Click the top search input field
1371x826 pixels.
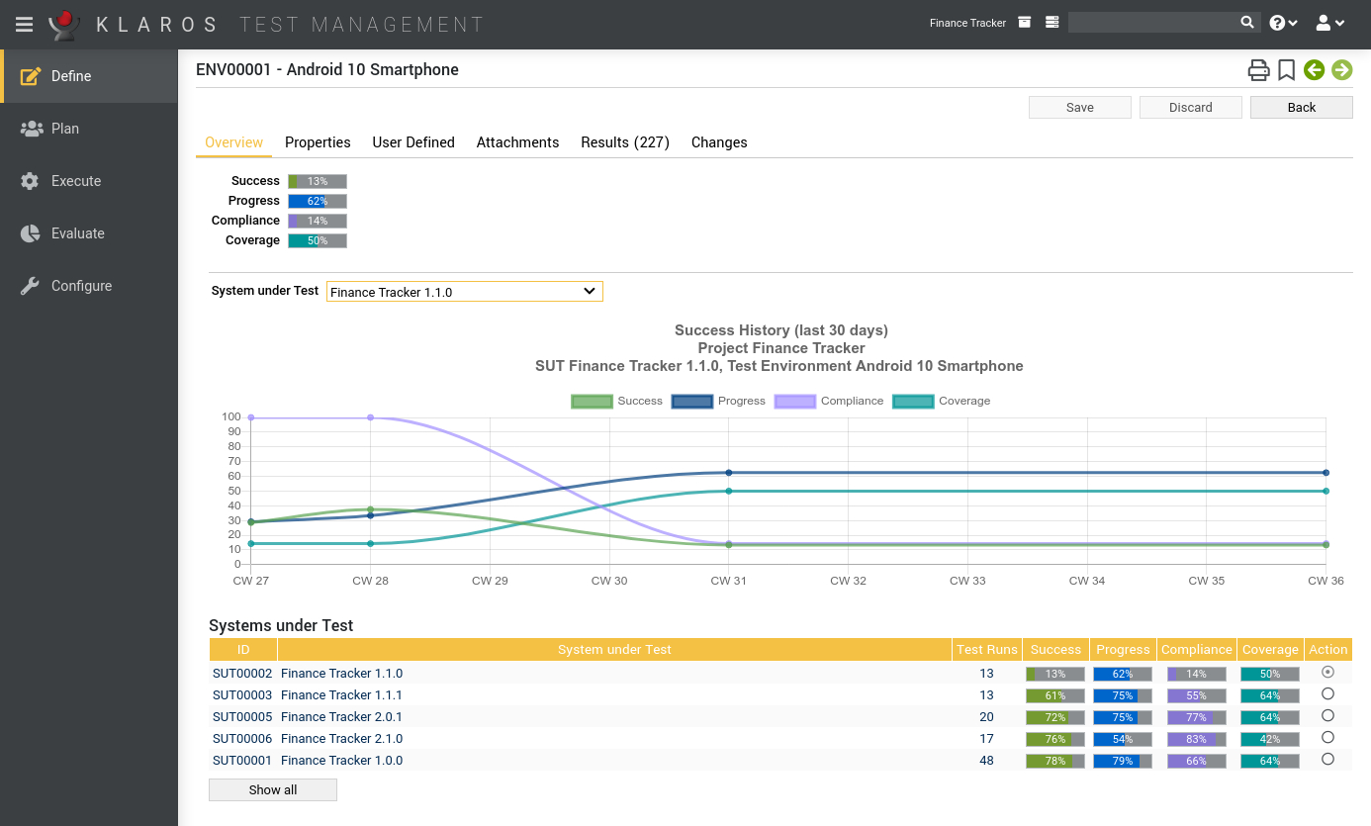(x=1152, y=23)
